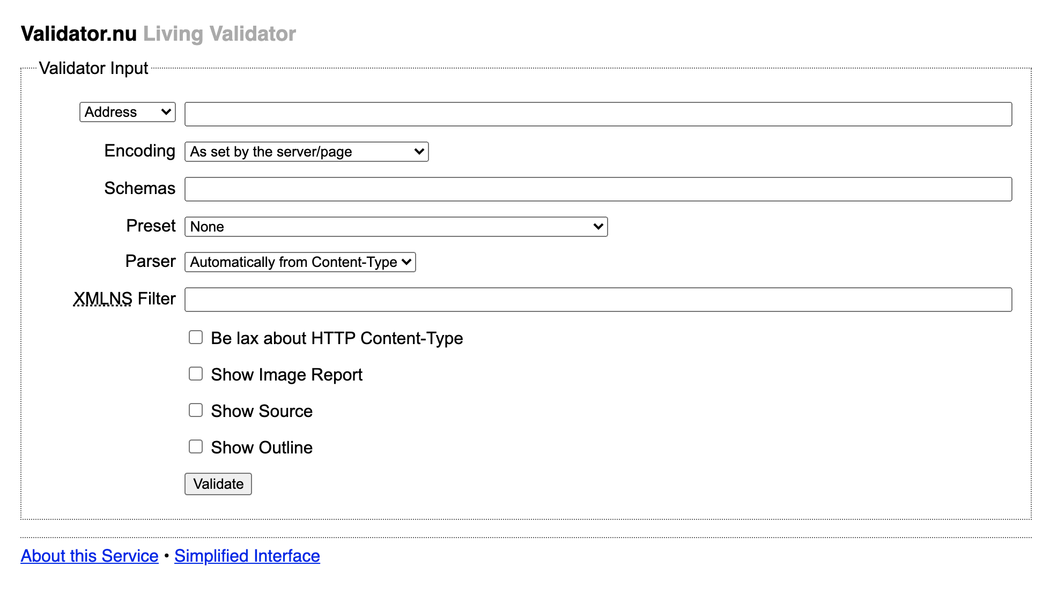
Task: Open the Preset dropdown showing None
Action: [396, 227]
